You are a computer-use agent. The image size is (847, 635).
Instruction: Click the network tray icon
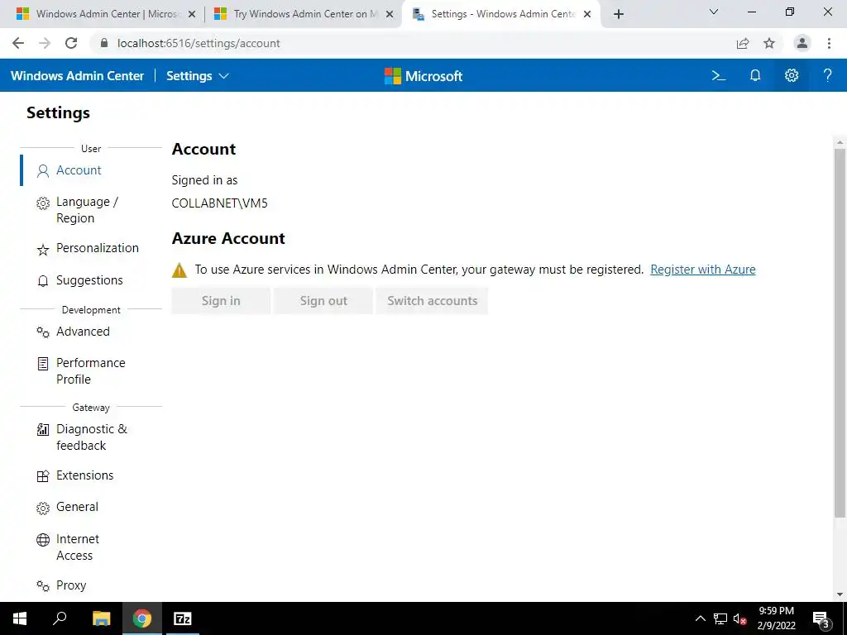click(x=720, y=618)
